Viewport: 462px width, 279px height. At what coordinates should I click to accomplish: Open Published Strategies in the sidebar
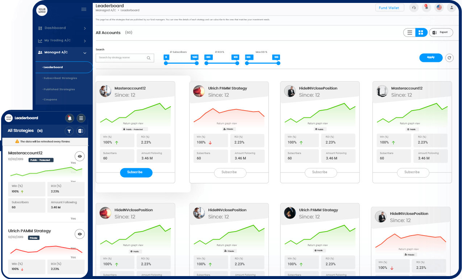(x=59, y=89)
